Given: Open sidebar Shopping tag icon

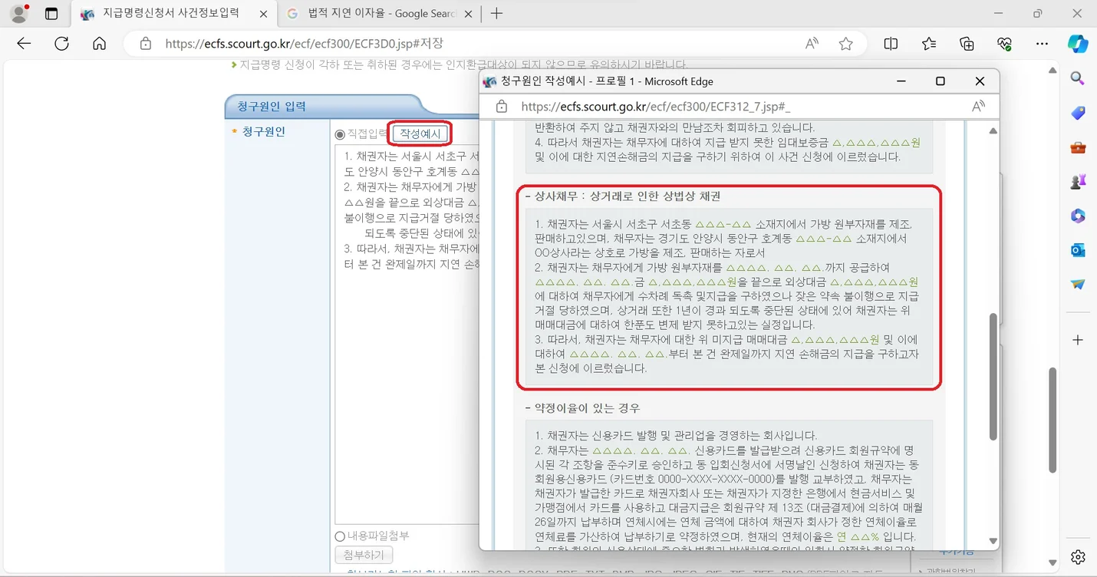Looking at the screenshot, I should click(x=1078, y=113).
